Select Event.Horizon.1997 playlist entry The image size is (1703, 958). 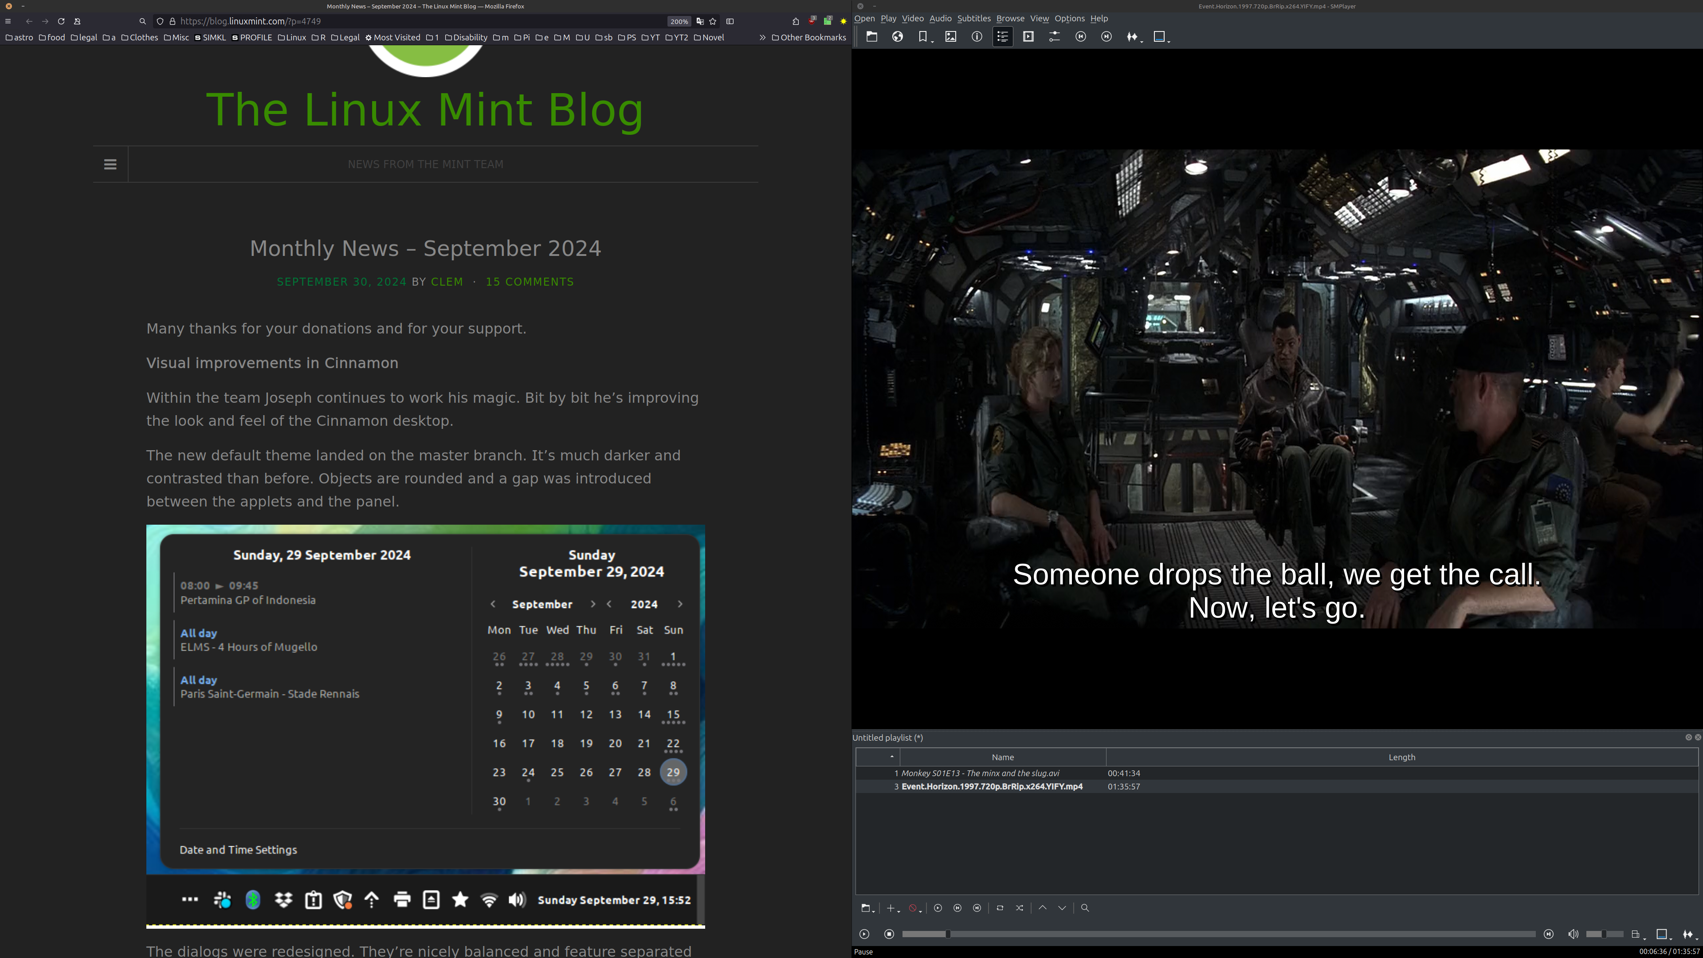tap(1277, 787)
